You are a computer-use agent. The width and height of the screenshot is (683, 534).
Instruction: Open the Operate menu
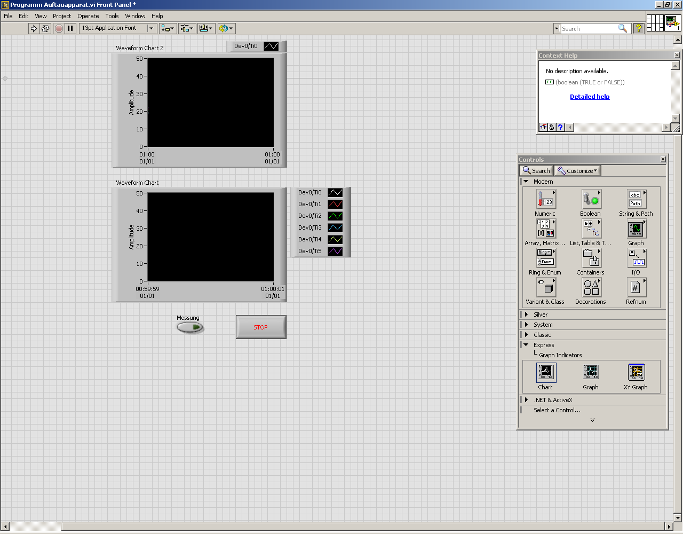click(x=88, y=16)
